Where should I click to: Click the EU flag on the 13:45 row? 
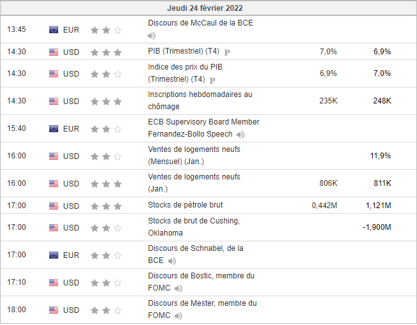[54, 30]
